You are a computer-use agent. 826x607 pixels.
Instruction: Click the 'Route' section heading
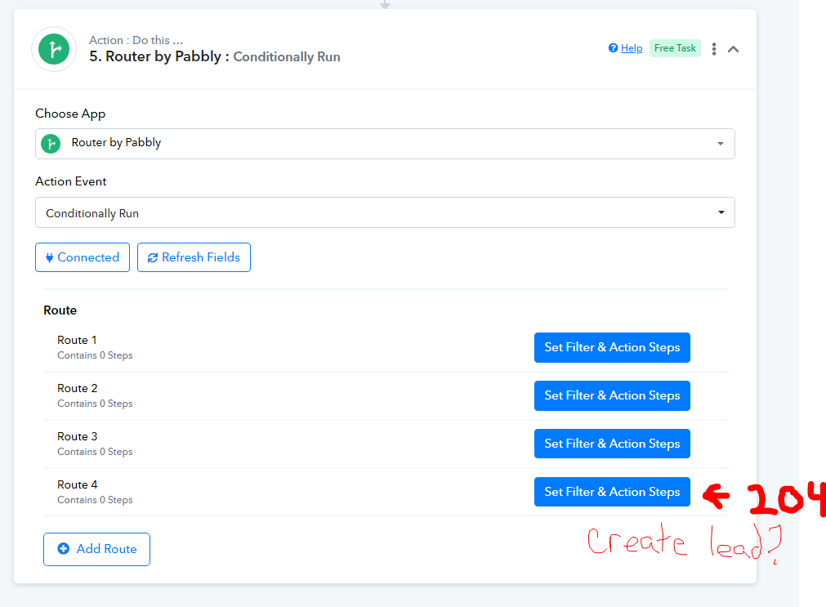click(x=60, y=310)
